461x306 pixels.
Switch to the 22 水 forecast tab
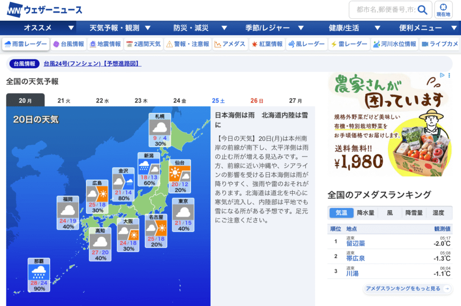click(x=102, y=100)
